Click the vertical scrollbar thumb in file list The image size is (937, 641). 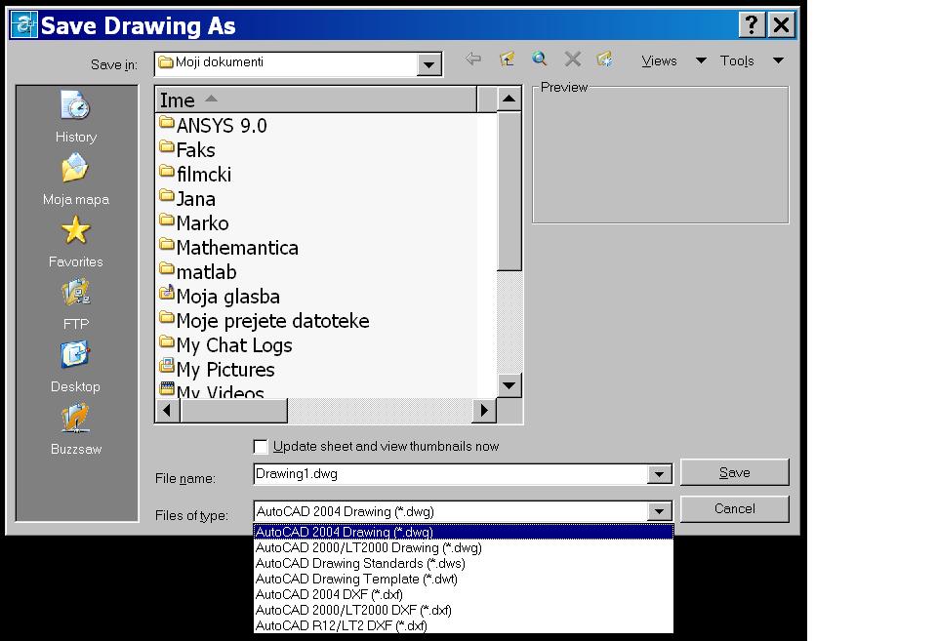[x=509, y=191]
